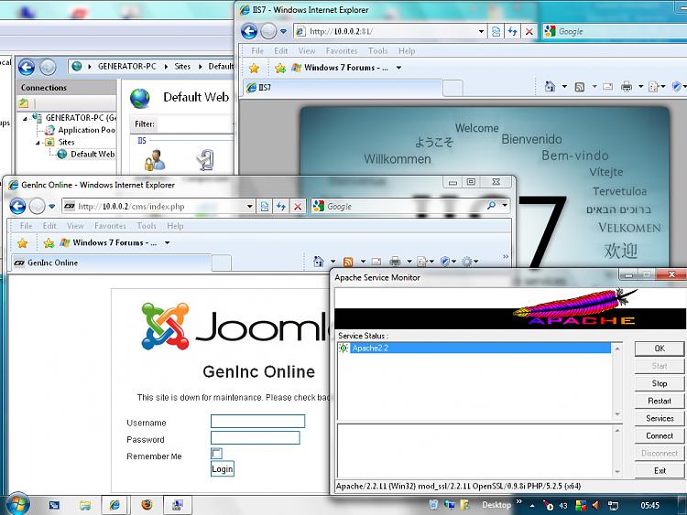This screenshot has width=687, height=515.
Task: Click Restart in Apache Service Monitor
Action: click(659, 402)
